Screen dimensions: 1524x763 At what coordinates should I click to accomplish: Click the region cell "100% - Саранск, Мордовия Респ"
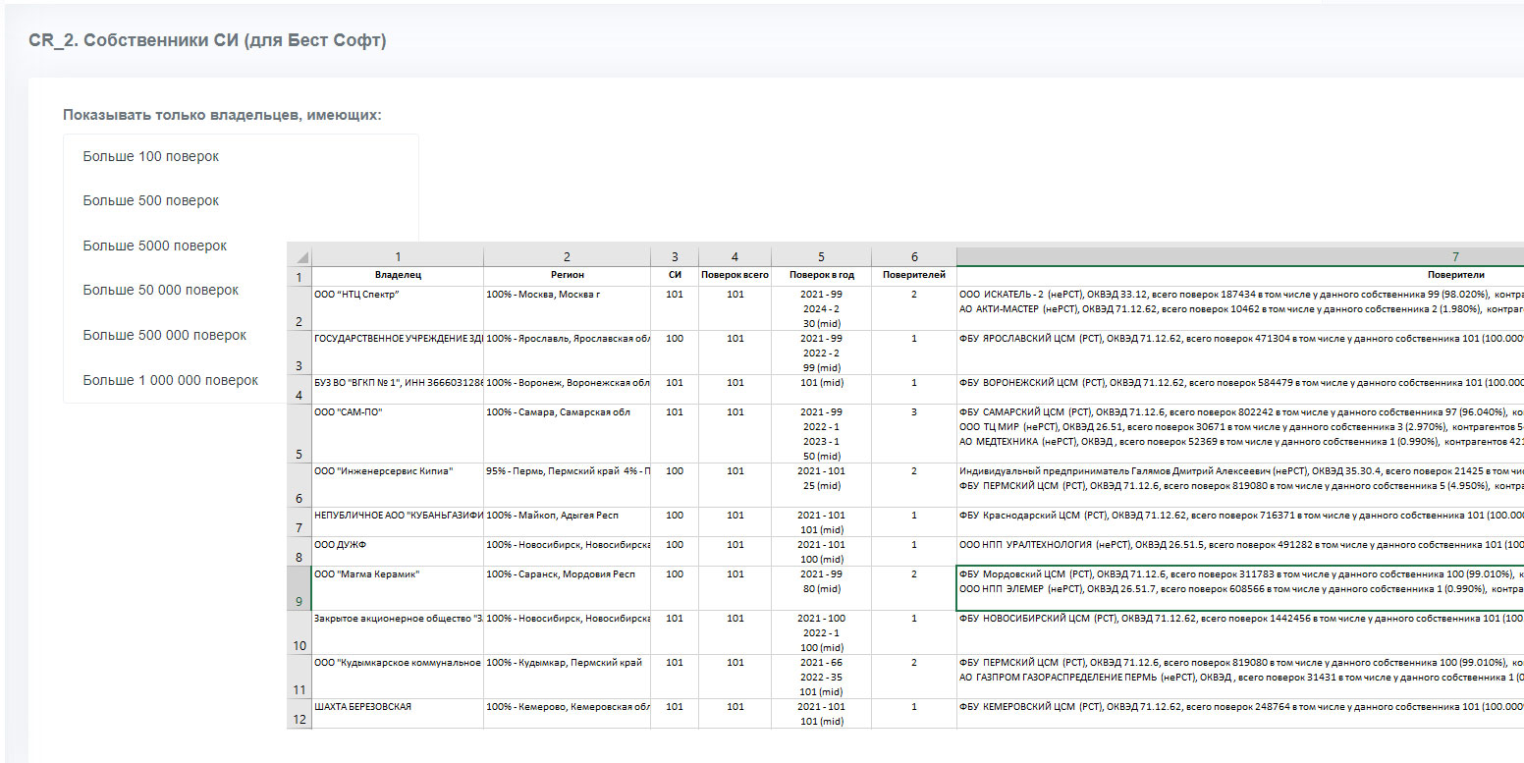[567, 588]
